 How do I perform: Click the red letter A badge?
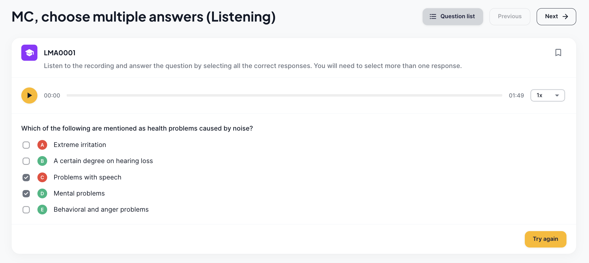[x=42, y=145]
